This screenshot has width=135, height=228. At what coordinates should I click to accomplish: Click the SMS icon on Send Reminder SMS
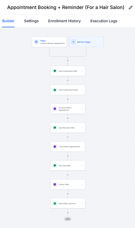55,128
